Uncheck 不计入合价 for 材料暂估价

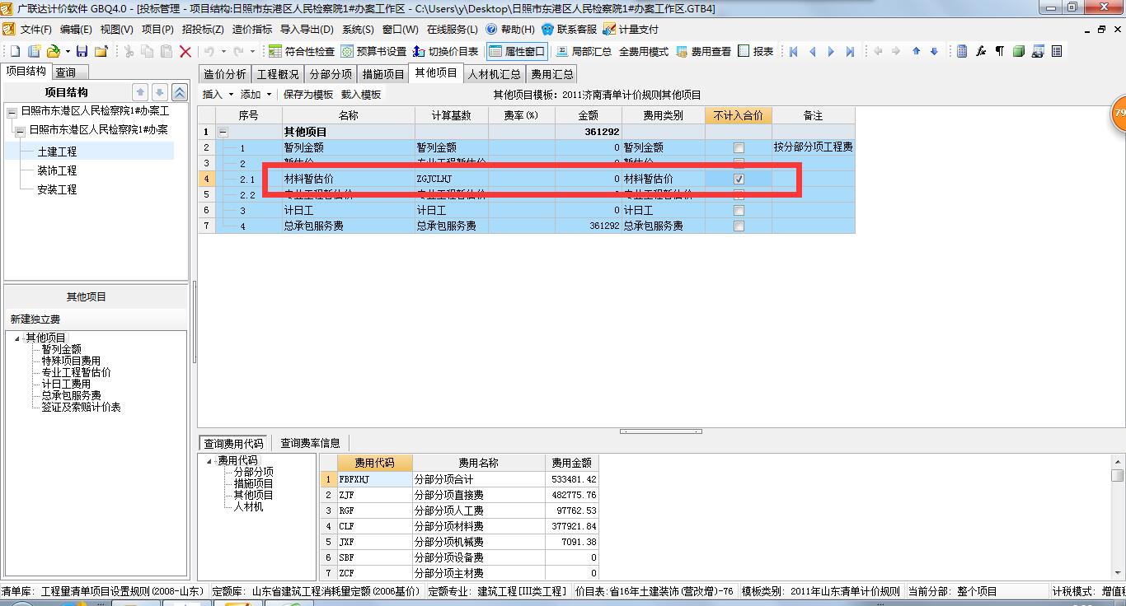click(x=739, y=179)
